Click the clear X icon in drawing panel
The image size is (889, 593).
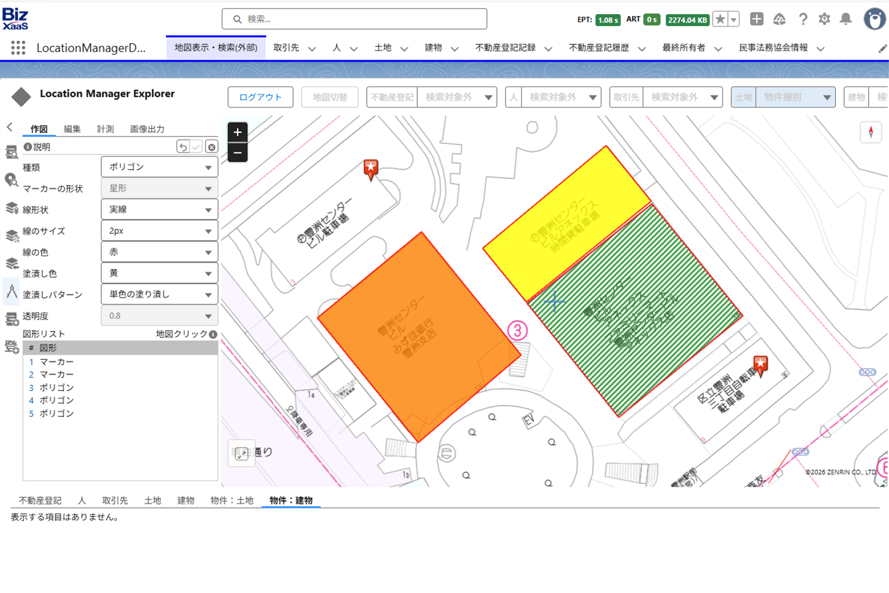[x=212, y=147]
